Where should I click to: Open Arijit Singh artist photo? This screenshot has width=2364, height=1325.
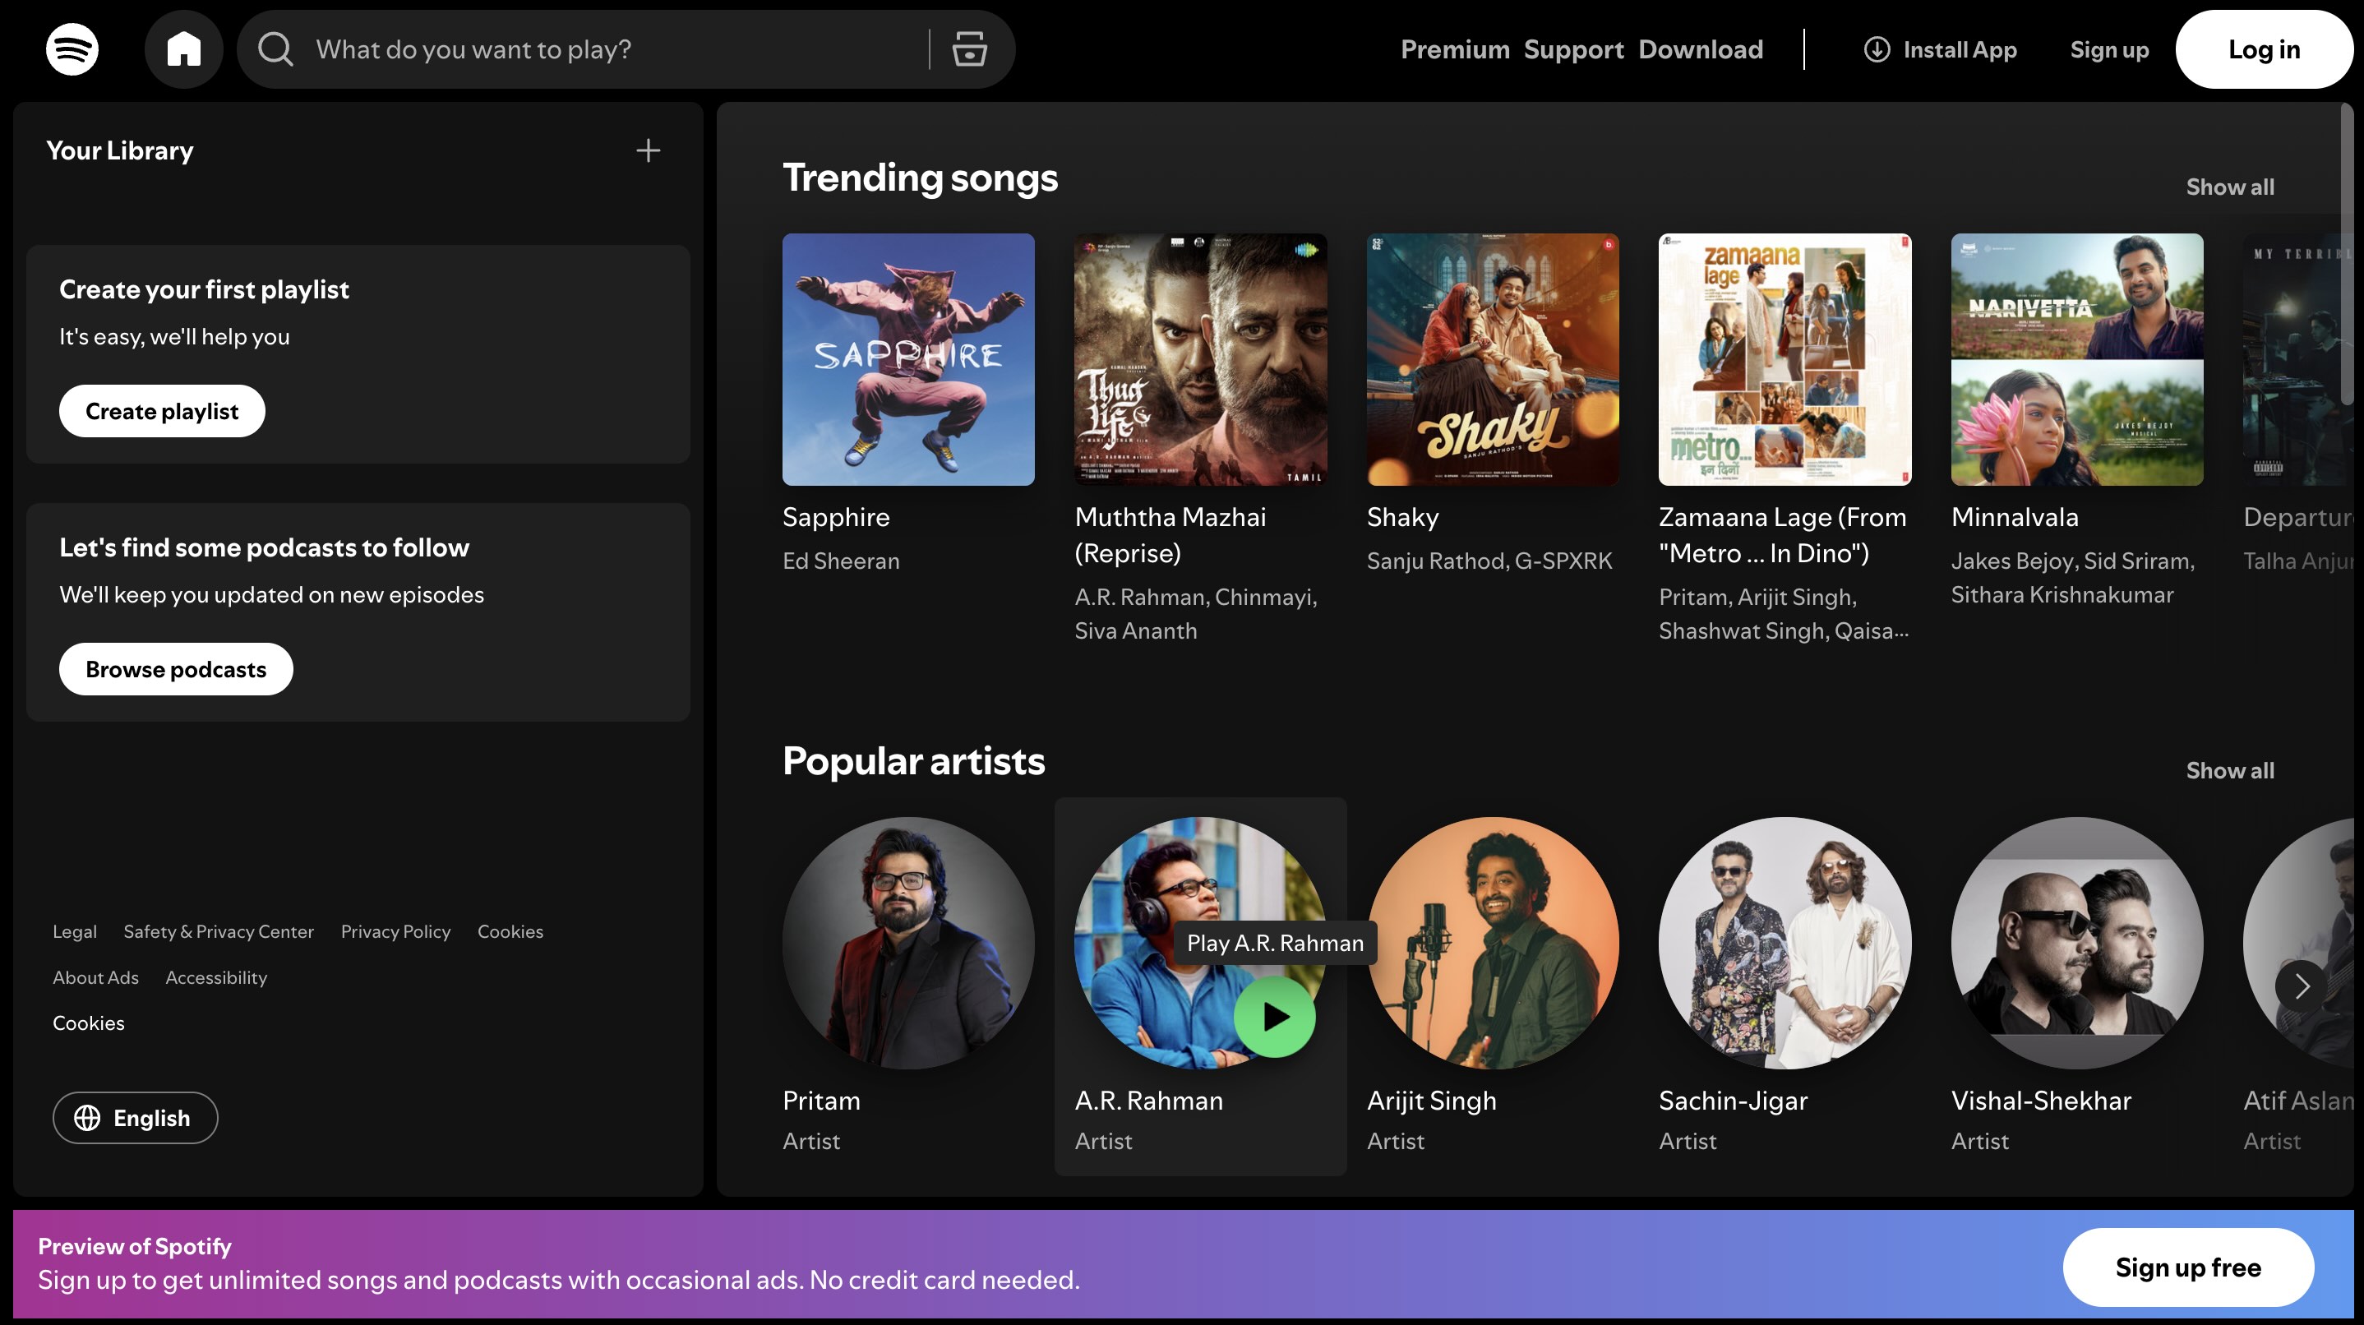(1493, 944)
